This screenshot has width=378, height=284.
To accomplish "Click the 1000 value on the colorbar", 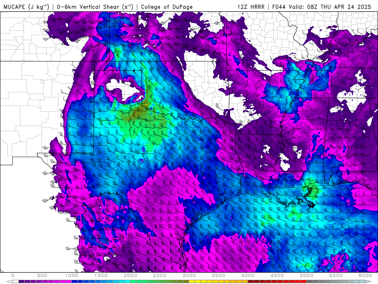I will [72, 275].
